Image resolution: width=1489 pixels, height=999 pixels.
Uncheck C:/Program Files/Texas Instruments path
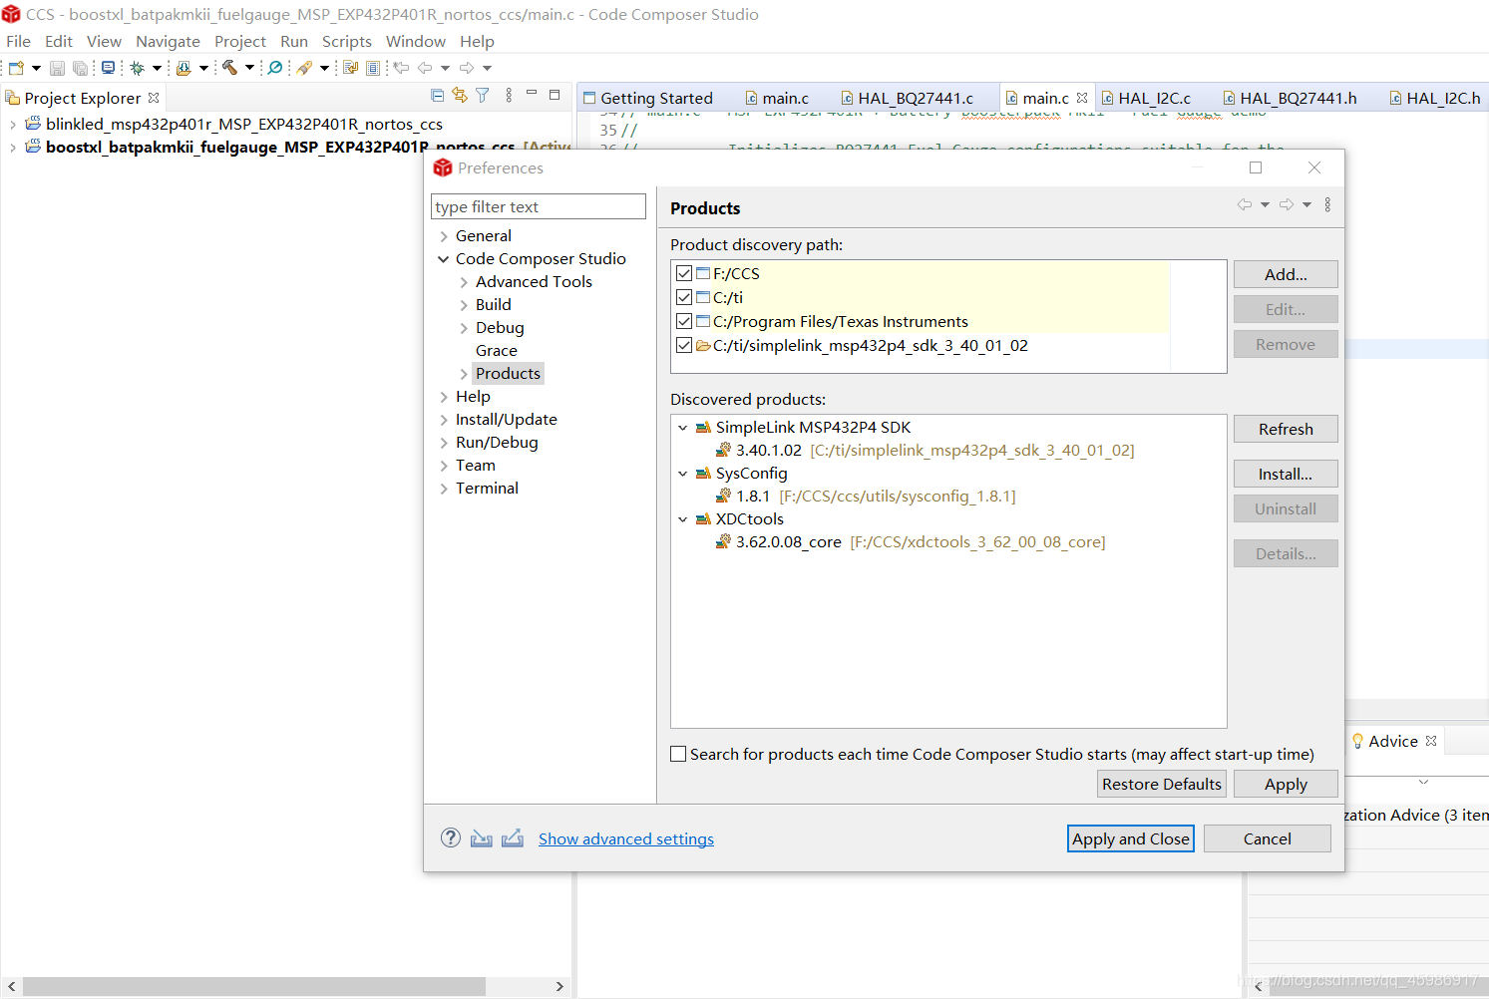point(684,321)
